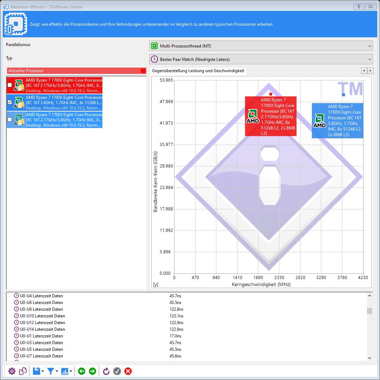The width and height of the screenshot is (380, 380).
Task: Click the refresh results icon
Action: click(106, 371)
